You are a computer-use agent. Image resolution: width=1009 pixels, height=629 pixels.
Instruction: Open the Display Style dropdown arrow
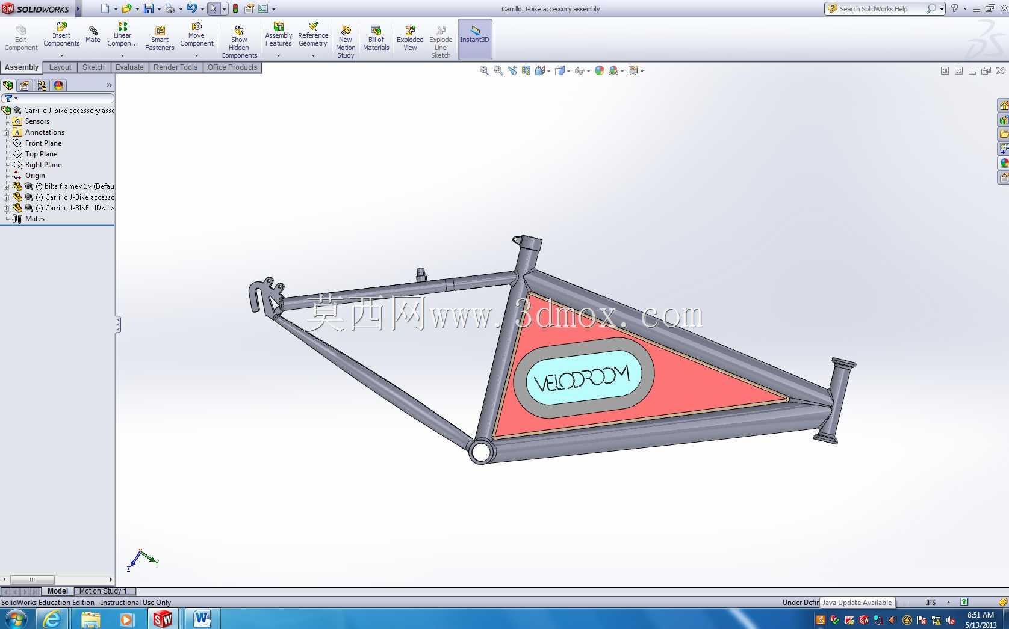click(x=568, y=71)
